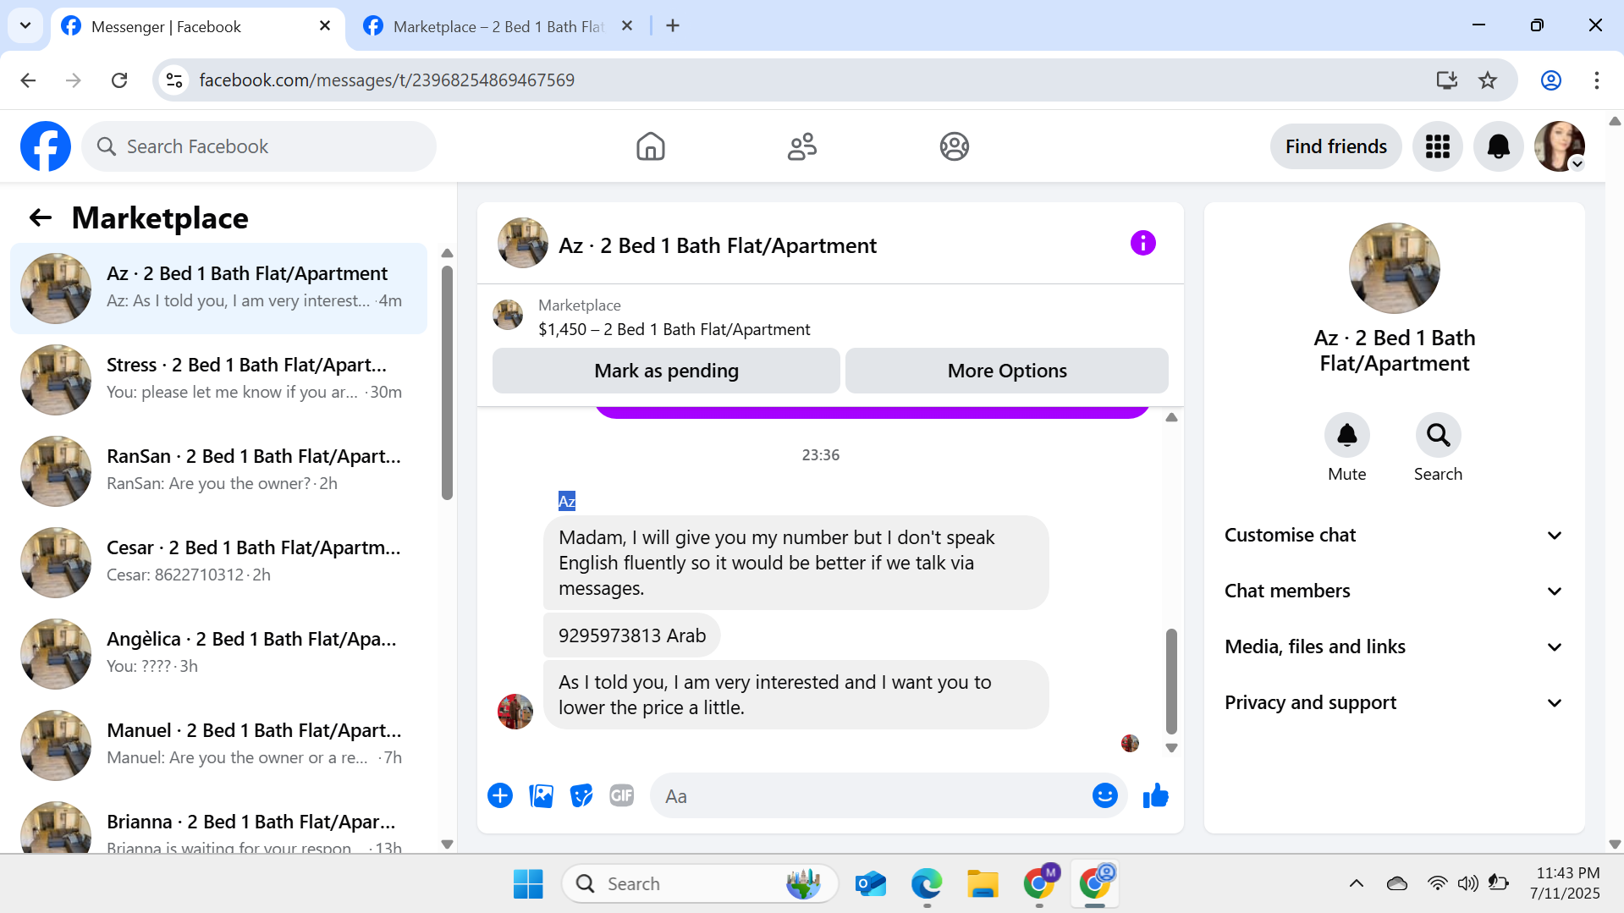Expand Privacy and support section
1624x913 pixels.
pos(1393,702)
